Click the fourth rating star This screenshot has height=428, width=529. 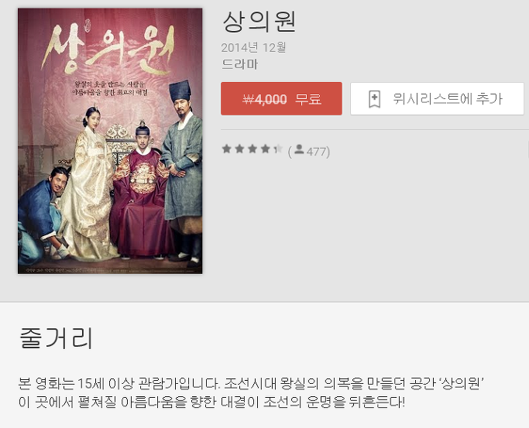pyautogui.click(x=265, y=149)
